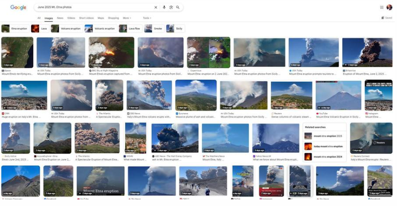Filter by the Lava chip
This screenshot has width=397, height=206.
40,29
